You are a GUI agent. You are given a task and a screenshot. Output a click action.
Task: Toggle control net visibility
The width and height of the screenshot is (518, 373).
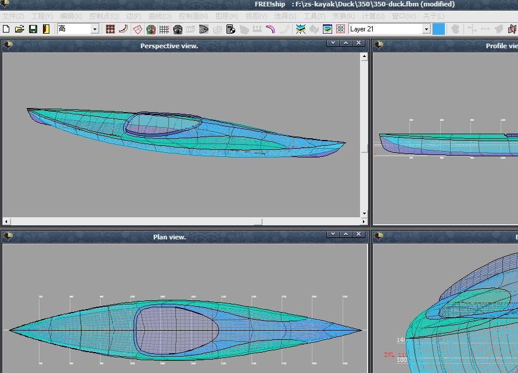(110, 29)
